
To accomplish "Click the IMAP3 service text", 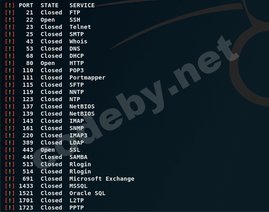I will click(x=78, y=135).
